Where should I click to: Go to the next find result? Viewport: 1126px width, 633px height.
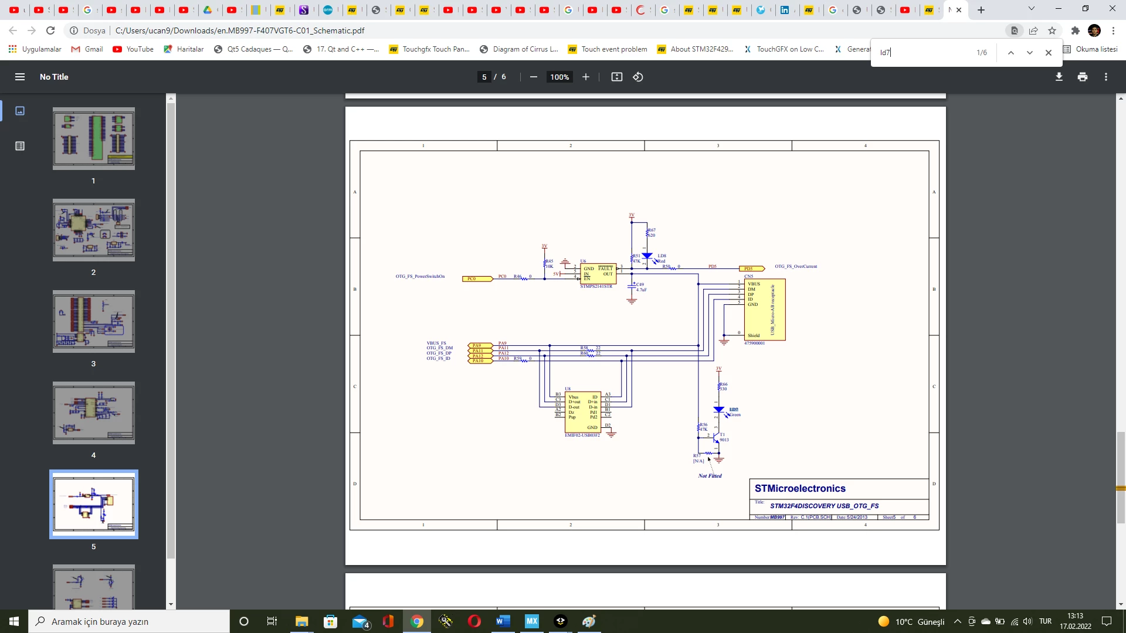[1029, 53]
